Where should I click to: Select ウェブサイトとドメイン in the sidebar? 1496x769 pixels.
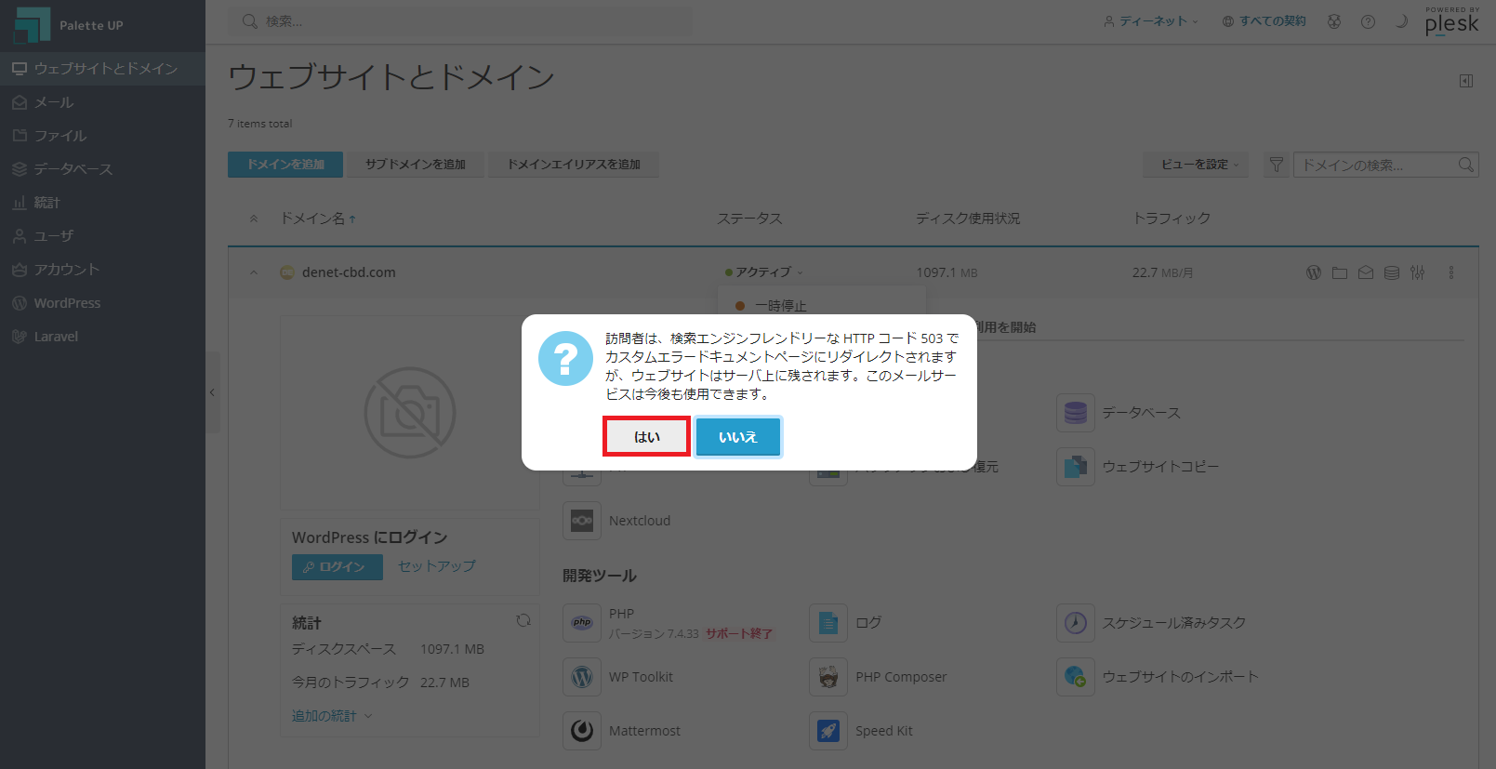102,69
